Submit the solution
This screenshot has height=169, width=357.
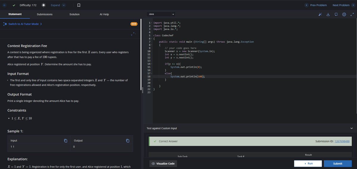tap(338, 164)
